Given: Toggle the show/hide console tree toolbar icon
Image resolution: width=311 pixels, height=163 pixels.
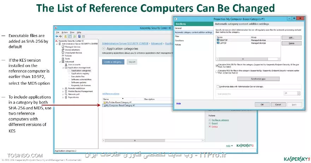Looking at the screenshot, I should pos(70,36).
